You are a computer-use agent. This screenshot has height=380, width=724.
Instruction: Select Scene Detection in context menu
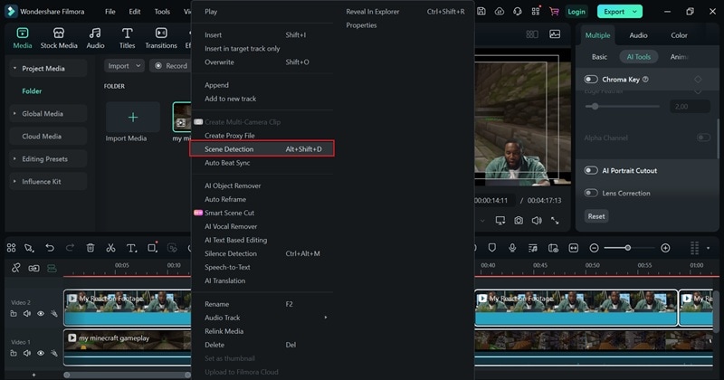pos(262,149)
